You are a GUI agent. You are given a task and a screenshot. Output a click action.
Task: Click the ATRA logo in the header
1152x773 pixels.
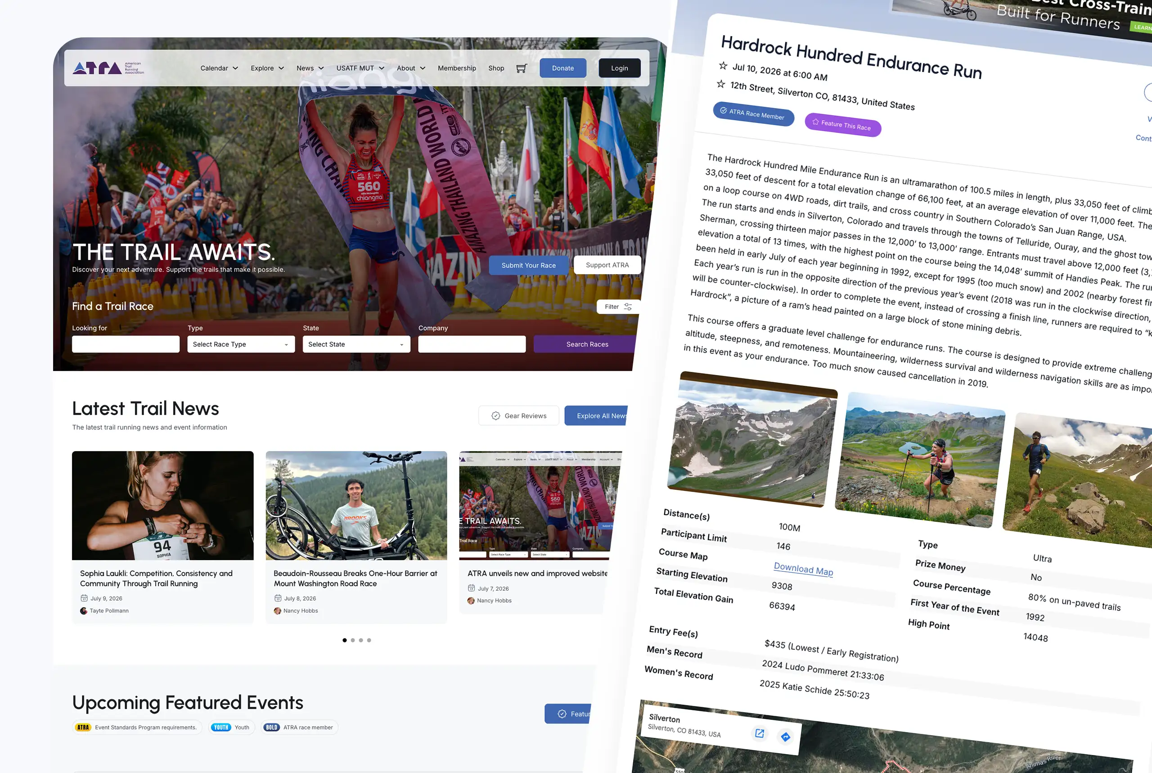[x=108, y=68]
